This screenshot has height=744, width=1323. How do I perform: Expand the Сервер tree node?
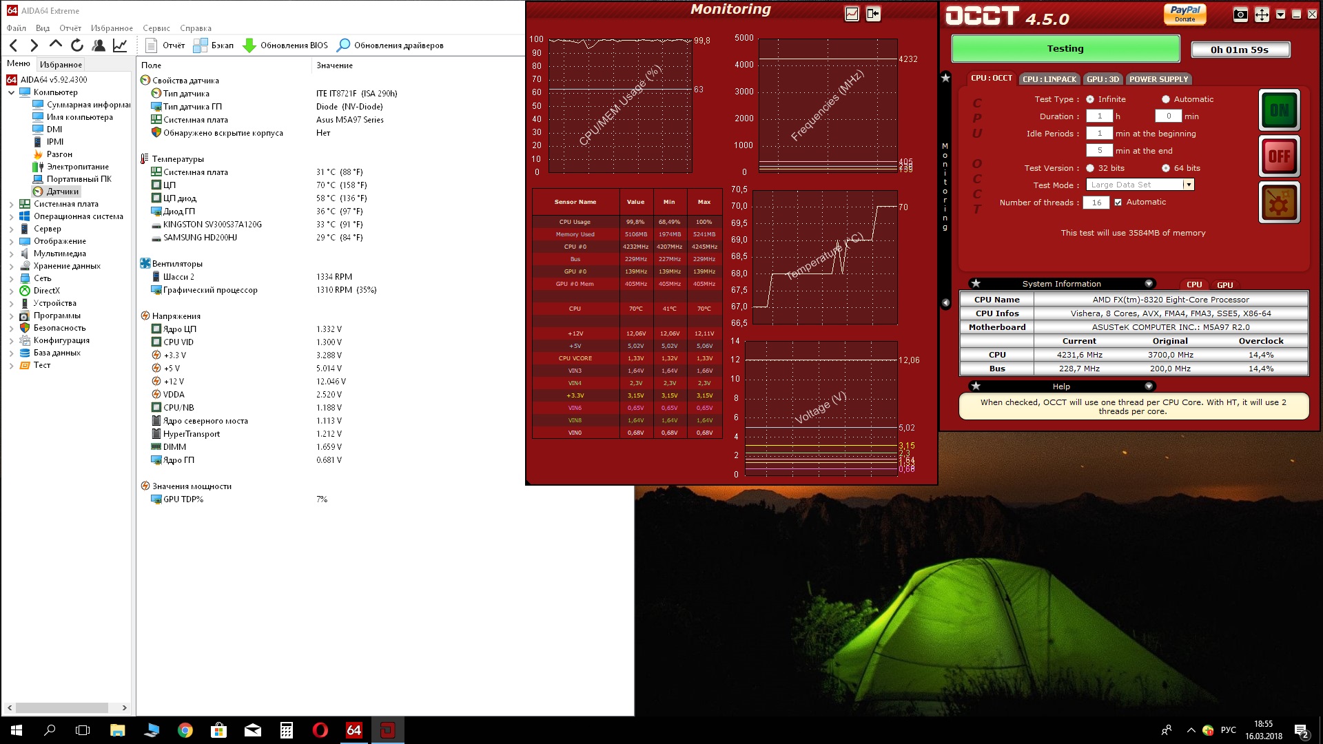[11, 229]
